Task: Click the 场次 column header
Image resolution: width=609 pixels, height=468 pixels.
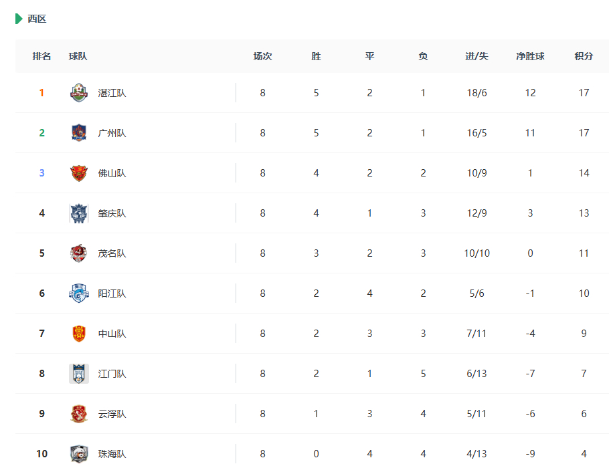Action: [x=262, y=56]
